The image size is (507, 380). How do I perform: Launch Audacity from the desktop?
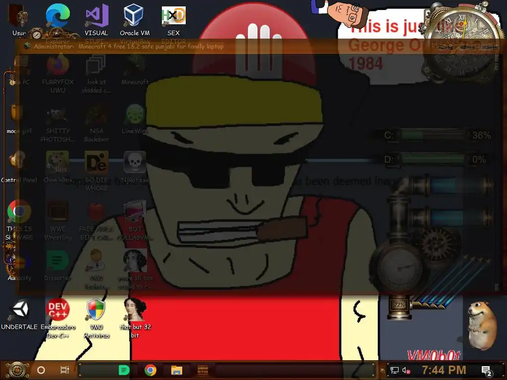click(19, 266)
